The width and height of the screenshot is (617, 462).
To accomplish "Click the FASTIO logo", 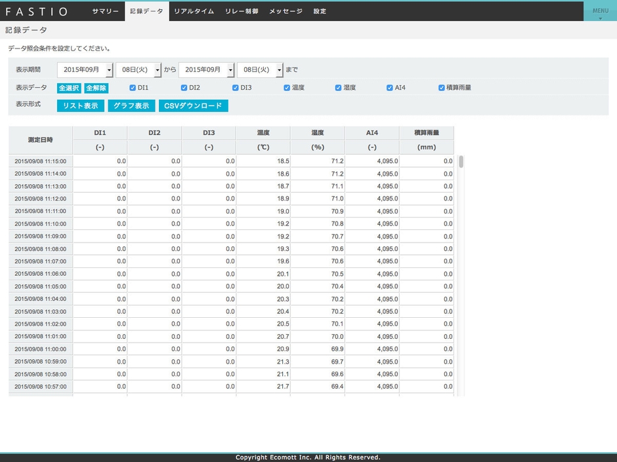I will pos(37,11).
